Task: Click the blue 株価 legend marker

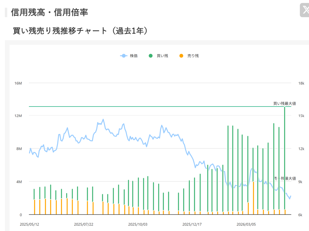Action: pyautogui.click(x=124, y=56)
